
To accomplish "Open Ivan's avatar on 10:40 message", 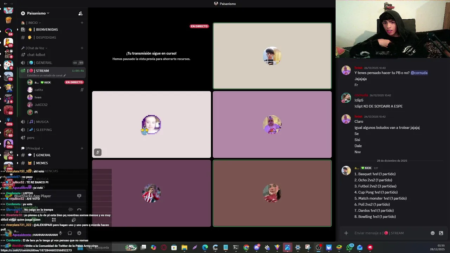I will click(x=346, y=70).
